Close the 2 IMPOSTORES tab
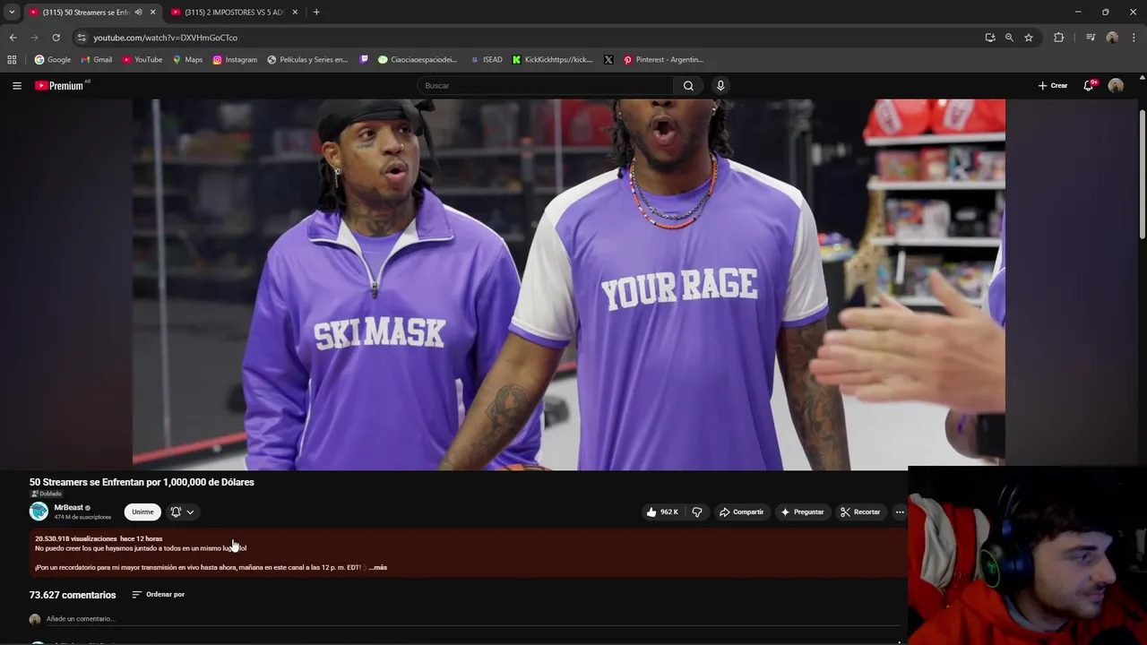This screenshot has width=1147, height=645. pyautogui.click(x=295, y=13)
